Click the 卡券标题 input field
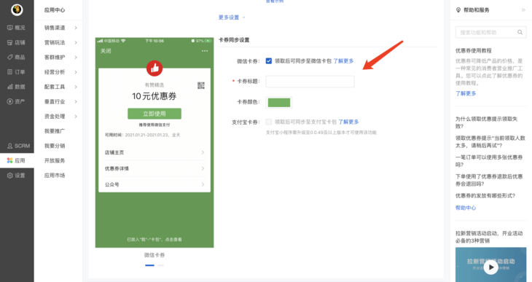Screen dimensions: 532x282 (x=310, y=82)
